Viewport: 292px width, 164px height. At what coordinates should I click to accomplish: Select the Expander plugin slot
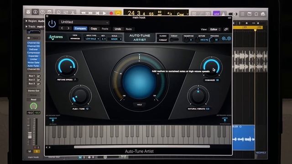coord(33,56)
